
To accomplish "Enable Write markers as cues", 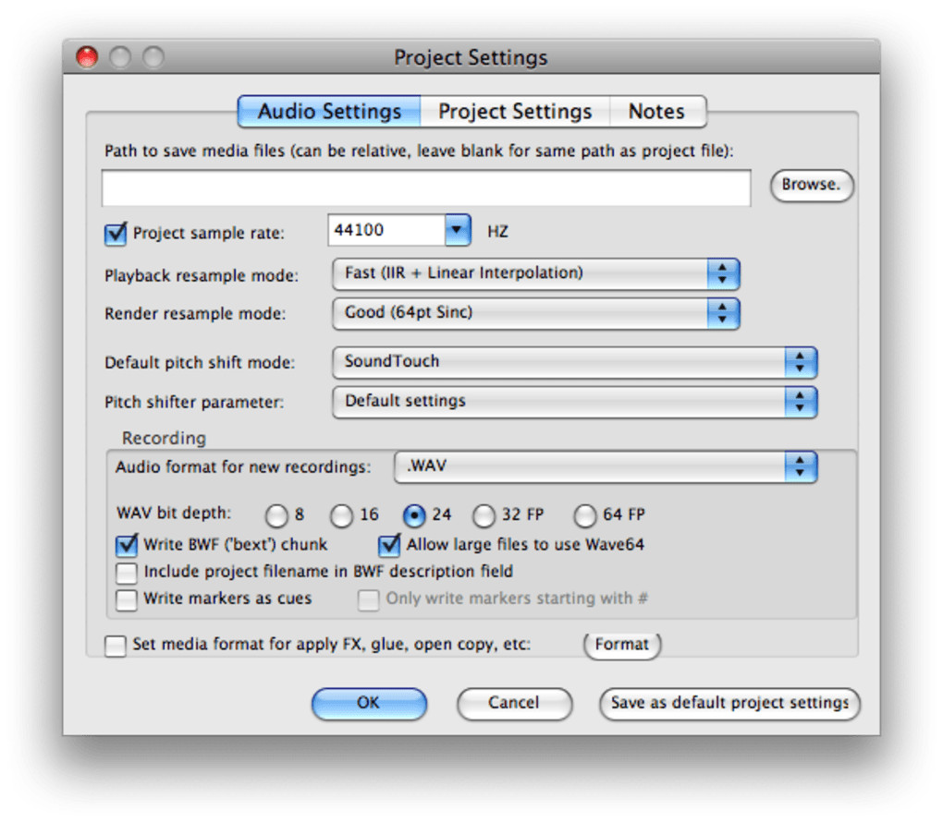I will coord(127,599).
